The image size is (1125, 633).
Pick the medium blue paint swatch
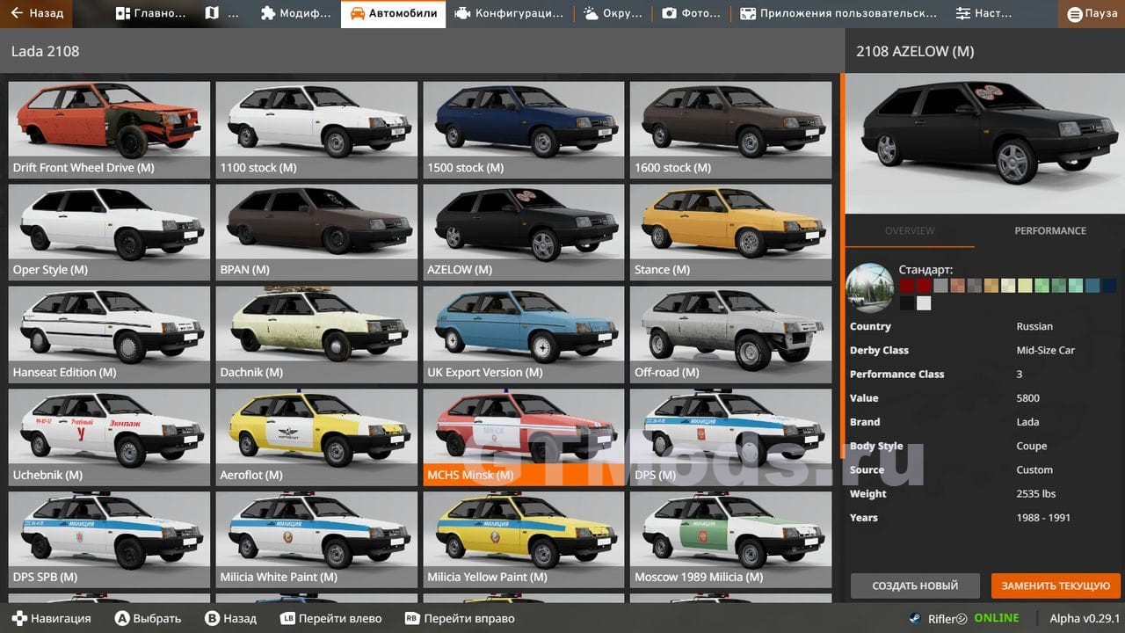click(1092, 286)
